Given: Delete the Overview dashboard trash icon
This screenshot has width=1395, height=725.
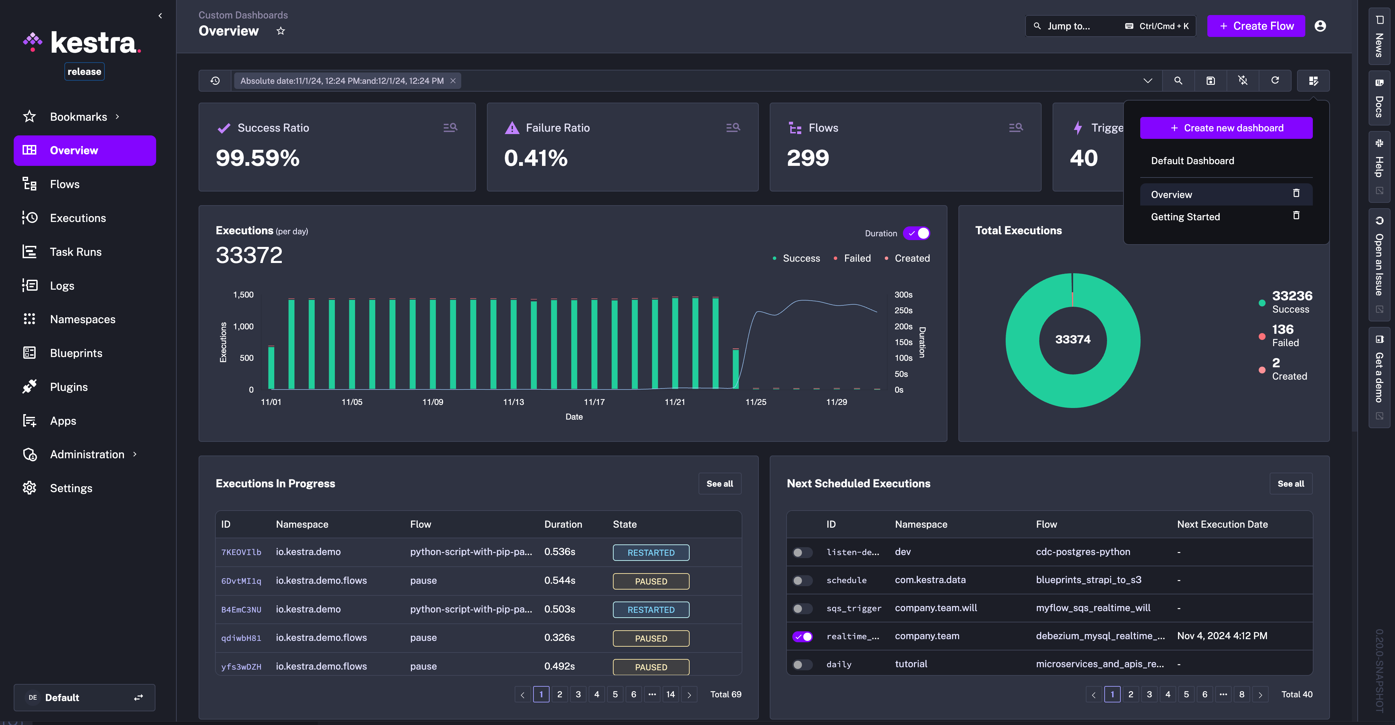Looking at the screenshot, I should (x=1296, y=194).
